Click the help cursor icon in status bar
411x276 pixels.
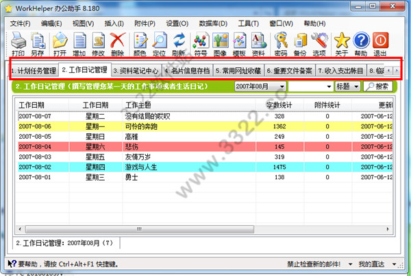(12, 264)
